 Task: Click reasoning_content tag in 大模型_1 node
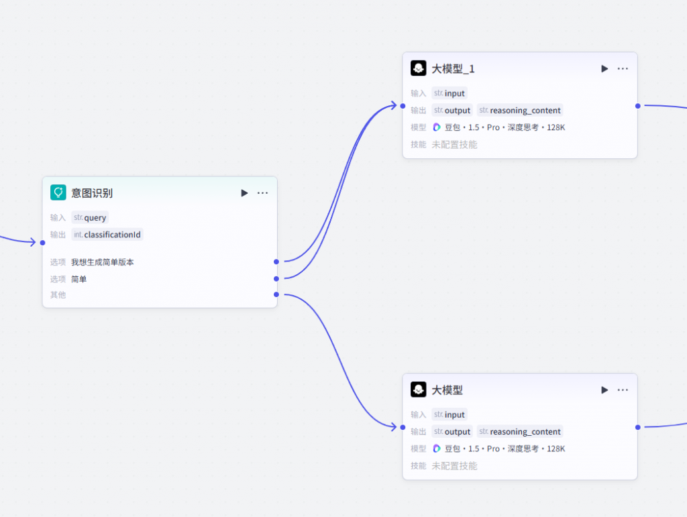520,111
